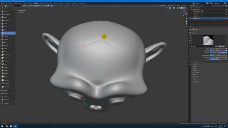Open the Edit menu

point(7,3)
